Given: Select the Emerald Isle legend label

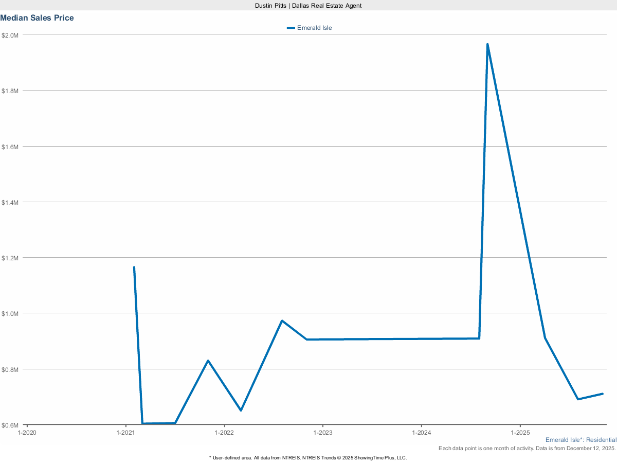Looking at the screenshot, I should [314, 28].
